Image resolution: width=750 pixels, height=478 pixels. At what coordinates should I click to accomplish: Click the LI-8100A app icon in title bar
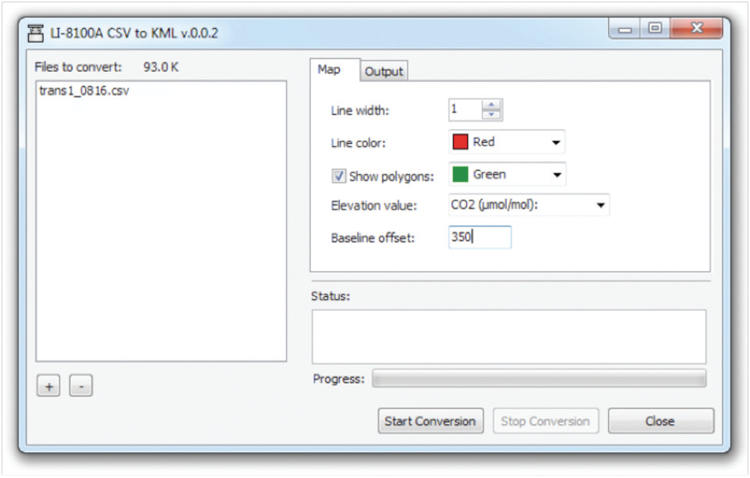click(35, 33)
